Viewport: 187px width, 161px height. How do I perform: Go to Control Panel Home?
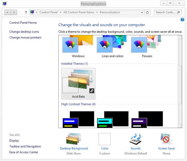pyautogui.click(x=23, y=23)
